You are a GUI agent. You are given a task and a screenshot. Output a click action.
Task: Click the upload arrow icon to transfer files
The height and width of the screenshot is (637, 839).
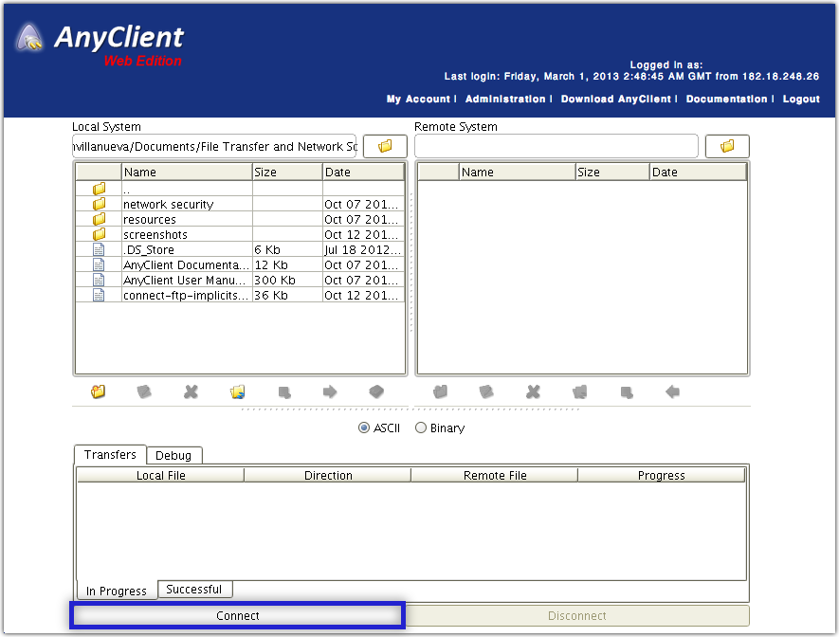click(328, 391)
